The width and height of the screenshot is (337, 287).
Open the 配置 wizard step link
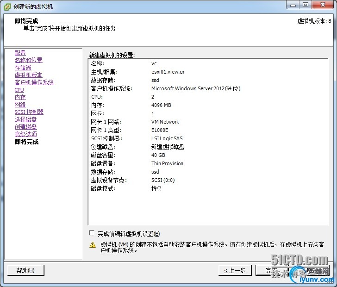[x=20, y=53]
